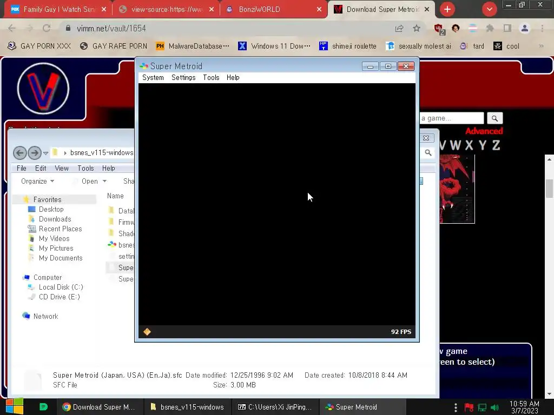Open the tard bookmark
Viewport: 554px width, 415px height.
coord(472,46)
